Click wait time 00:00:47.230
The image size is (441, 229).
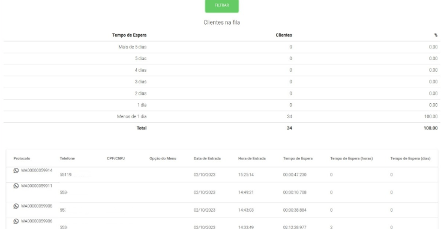(x=295, y=175)
